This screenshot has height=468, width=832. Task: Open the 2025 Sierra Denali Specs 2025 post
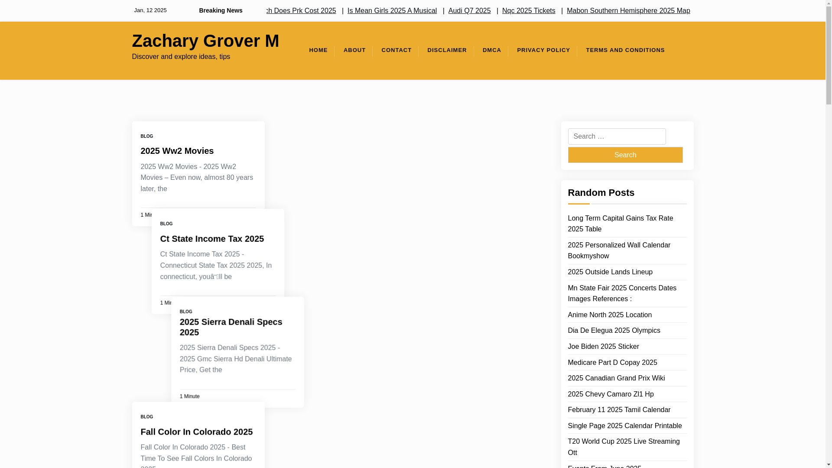(x=231, y=327)
